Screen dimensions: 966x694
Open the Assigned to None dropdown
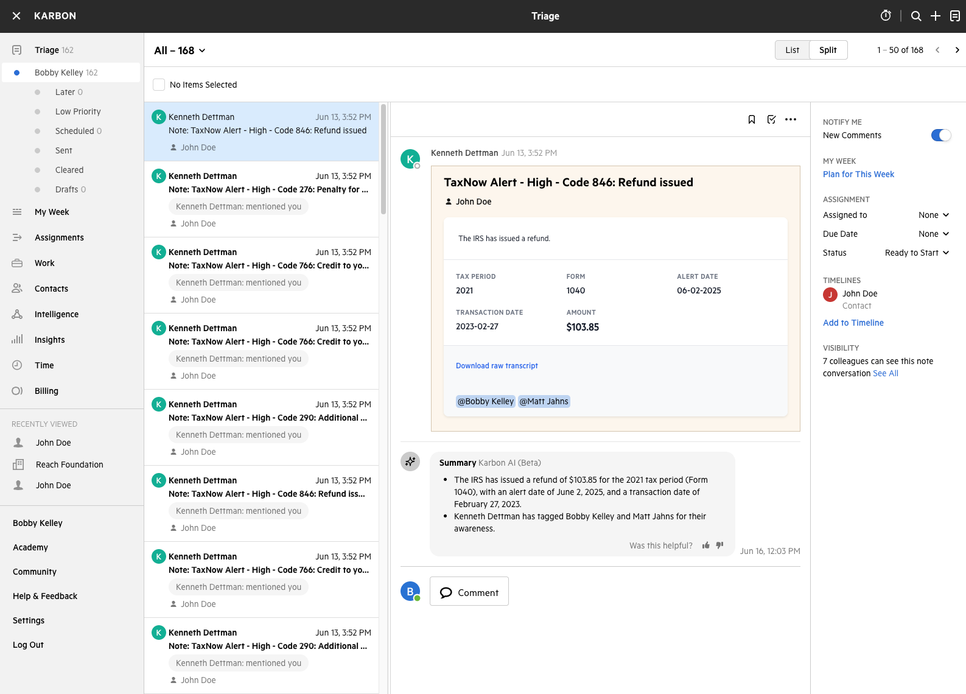(934, 215)
